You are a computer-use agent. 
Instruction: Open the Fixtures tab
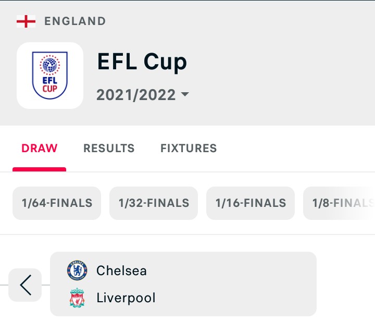(x=189, y=148)
